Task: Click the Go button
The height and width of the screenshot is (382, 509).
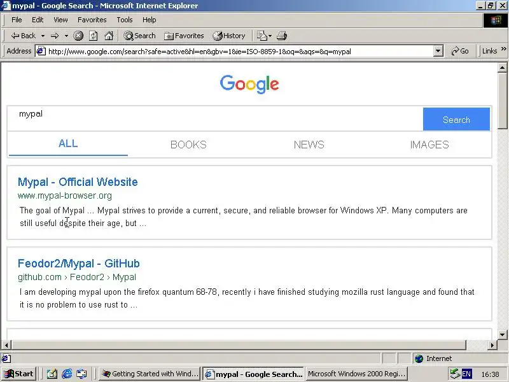Action: 459,52
